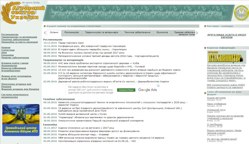
Task: Open news about інспектори Єврокомісії
Action: (117, 76)
